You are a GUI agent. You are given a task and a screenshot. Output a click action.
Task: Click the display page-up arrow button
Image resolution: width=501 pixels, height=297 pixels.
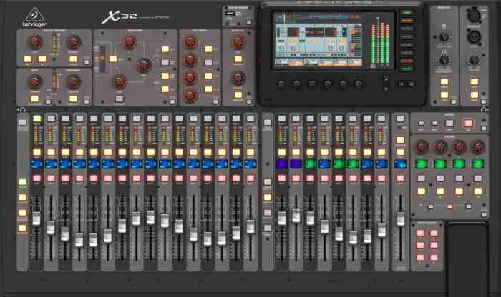click(x=386, y=79)
